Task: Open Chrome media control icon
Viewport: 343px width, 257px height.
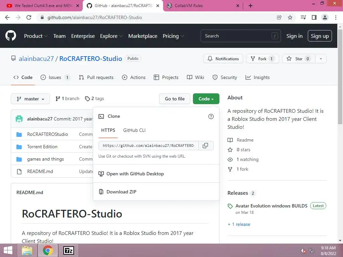Action: 303,17
